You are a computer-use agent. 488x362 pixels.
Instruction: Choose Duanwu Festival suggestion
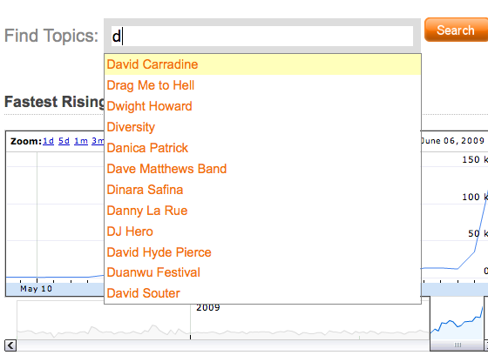[x=262, y=272]
